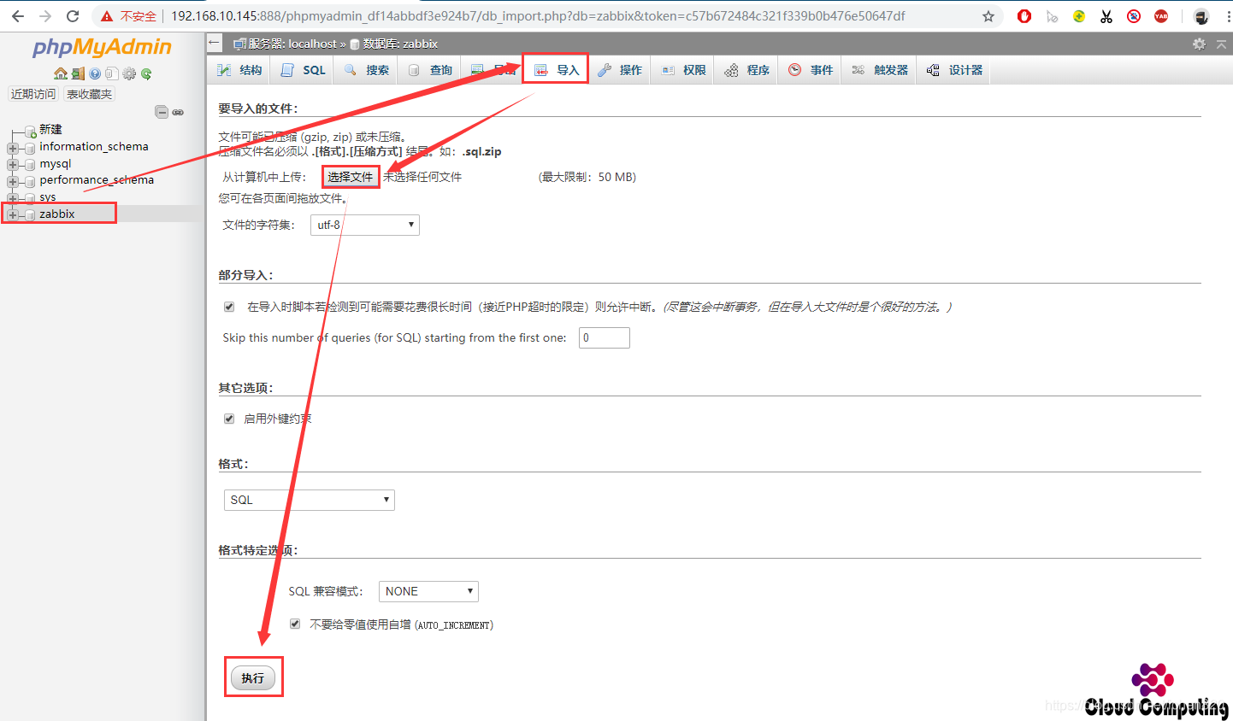This screenshot has width=1233, height=721.
Task: Click the scissors extension icon
Action: 1106,16
